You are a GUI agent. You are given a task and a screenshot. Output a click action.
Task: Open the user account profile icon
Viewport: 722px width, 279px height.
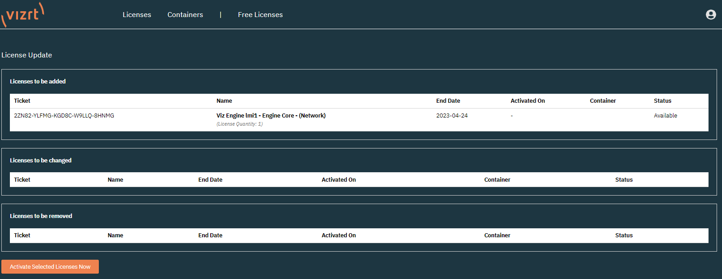click(x=710, y=15)
